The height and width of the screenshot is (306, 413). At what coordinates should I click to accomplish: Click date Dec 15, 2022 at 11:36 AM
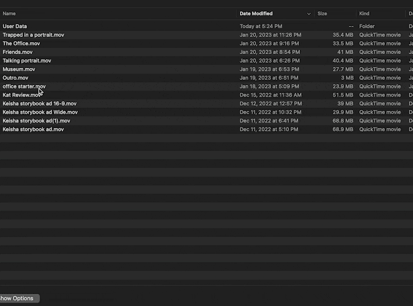271,95
